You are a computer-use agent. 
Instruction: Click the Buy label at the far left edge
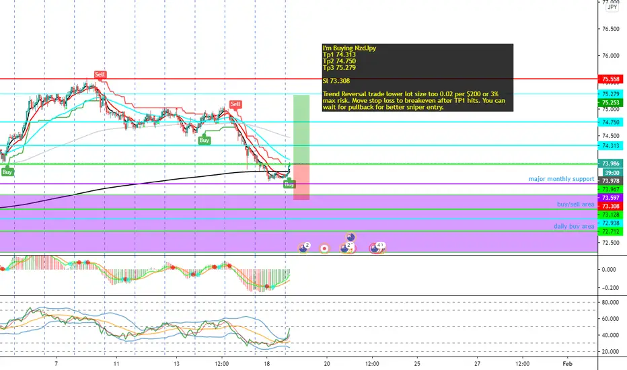pyautogui.click(x=7, y=172)
